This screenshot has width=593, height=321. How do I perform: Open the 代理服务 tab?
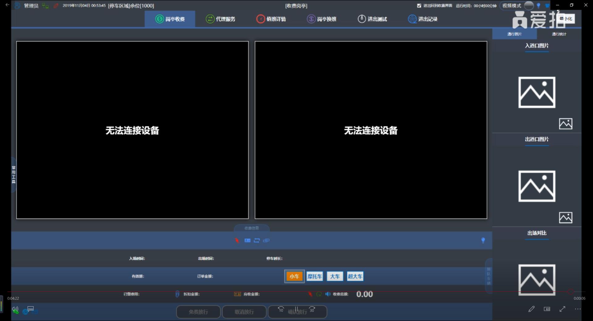coord(221,19)
